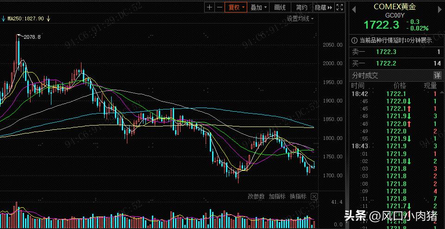
Task: Click the delay notice info icon
Action: [x=354, y=41]
